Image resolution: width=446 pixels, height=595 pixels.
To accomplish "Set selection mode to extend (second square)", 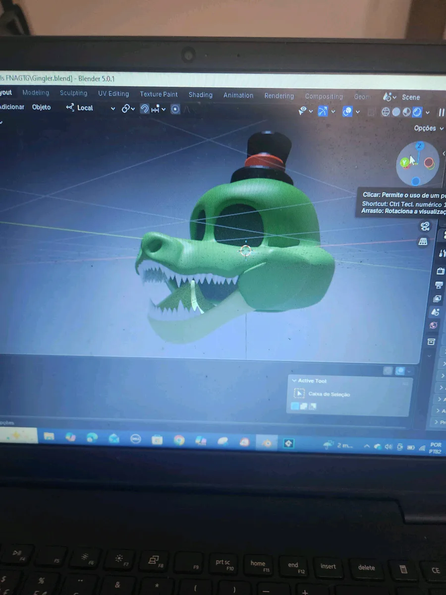I will 304,406.
